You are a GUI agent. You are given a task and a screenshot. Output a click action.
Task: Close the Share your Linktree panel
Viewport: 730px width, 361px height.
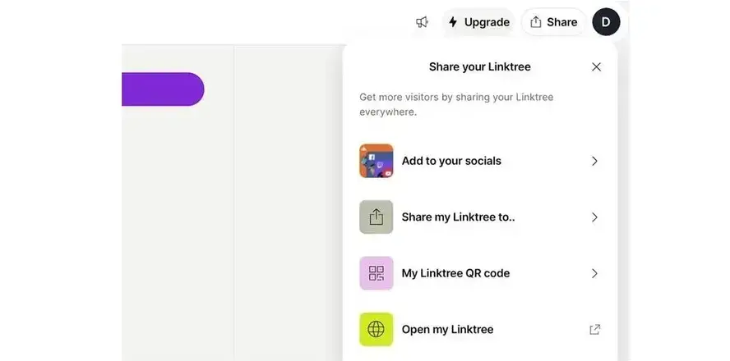(597, 66)
